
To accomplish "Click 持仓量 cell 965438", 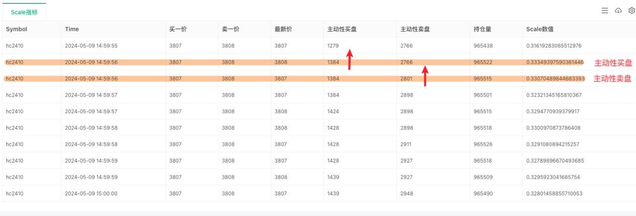I will click(x=483, y=46).
